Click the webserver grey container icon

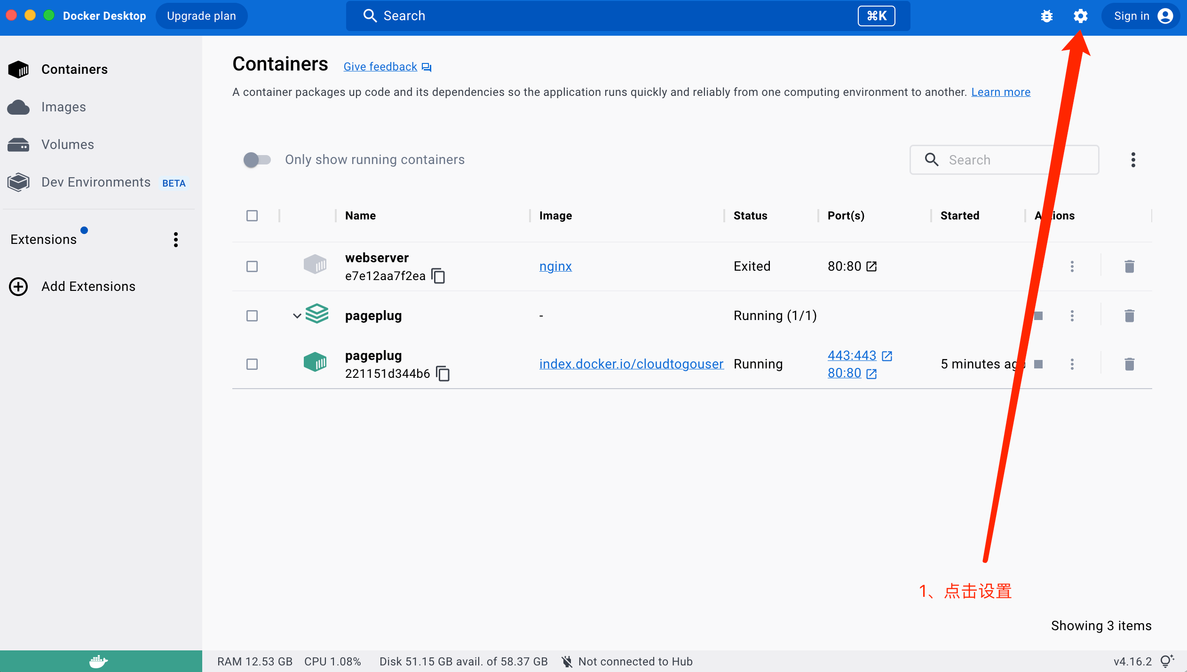[x=315, y=264]
